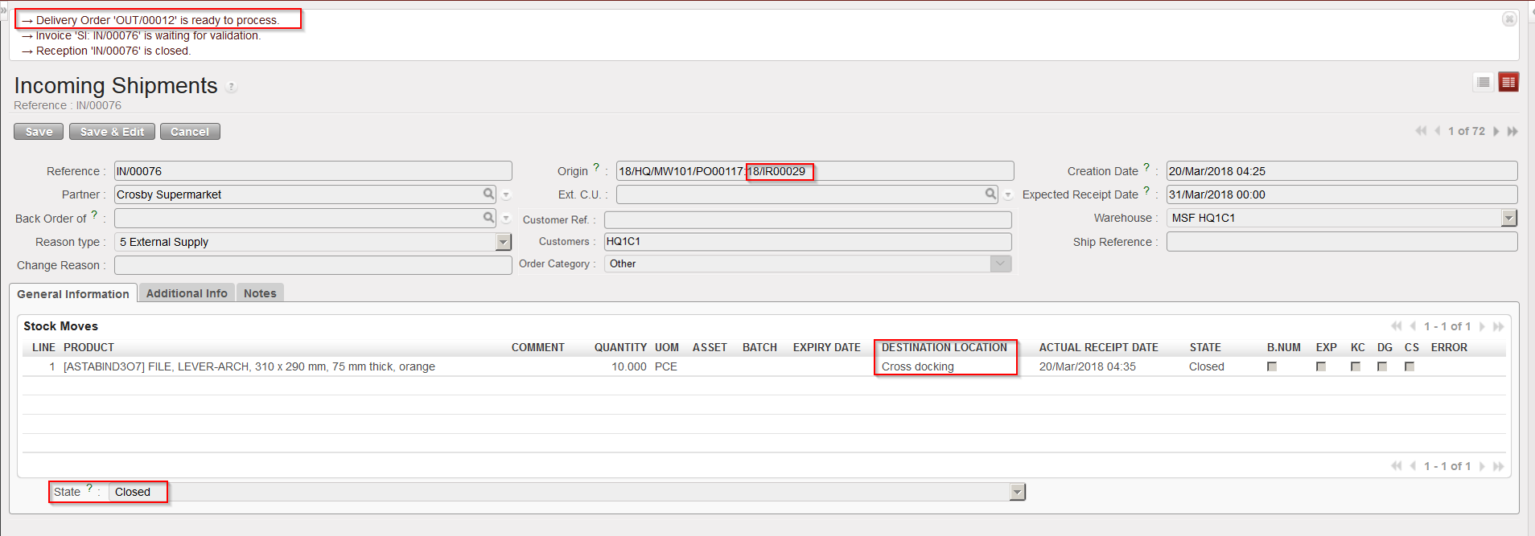
Task: Switch to the Additional Info tab
Action: tap(187, 293)
